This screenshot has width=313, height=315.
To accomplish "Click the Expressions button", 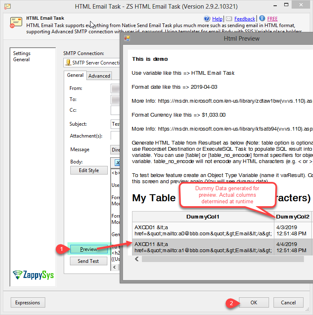I will click(x=28, y=303).
